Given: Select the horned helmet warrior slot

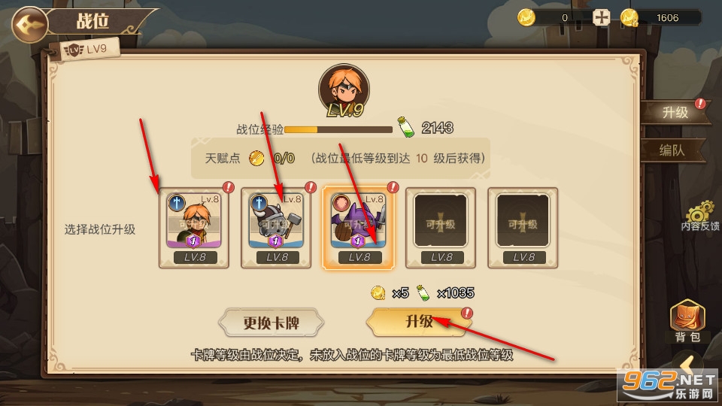Looking at the screenshot, I should coord(276,228).
